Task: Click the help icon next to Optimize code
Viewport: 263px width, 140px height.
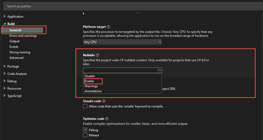Action: [107, 119]
